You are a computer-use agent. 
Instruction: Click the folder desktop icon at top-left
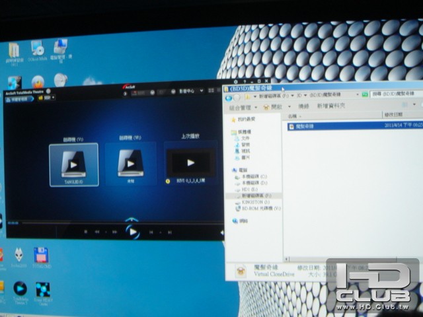point(14,53)
